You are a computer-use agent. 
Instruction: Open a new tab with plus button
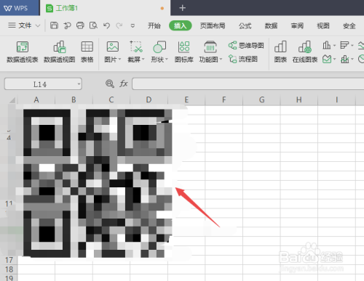[x=182, y=8]
